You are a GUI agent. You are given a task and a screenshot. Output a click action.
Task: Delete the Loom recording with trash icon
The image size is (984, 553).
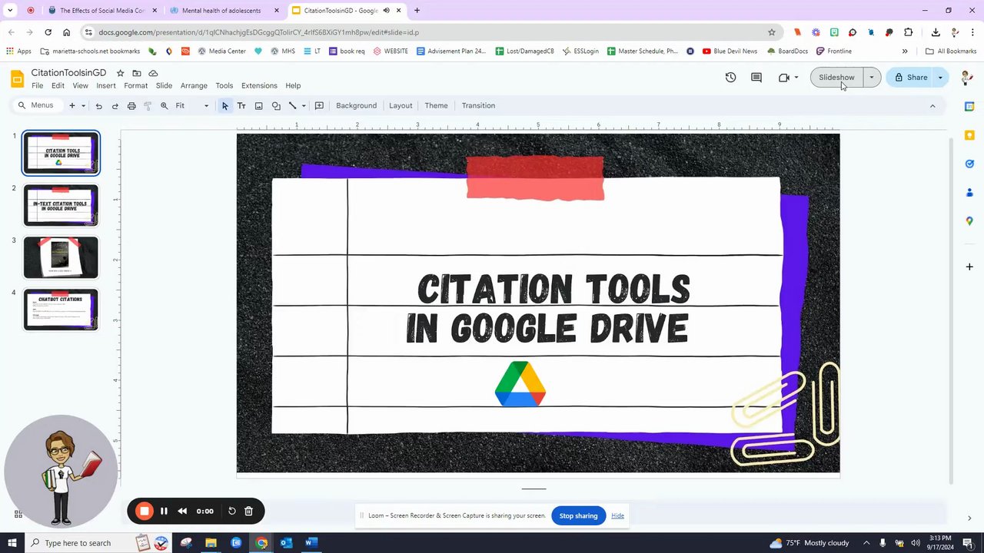(248, 511)
